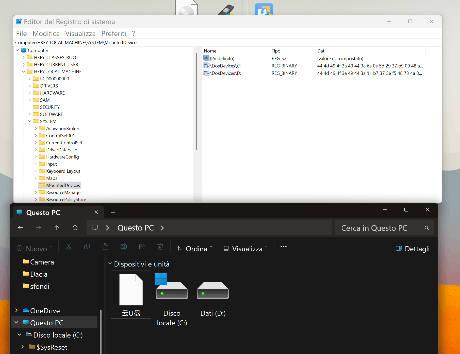Click the search magnifier icon in Explorer
The image size is (460, 354).
[427, 228]
